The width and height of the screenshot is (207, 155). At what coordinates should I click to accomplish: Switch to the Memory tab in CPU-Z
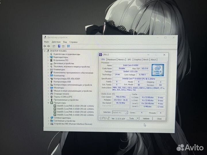(121, 60)
